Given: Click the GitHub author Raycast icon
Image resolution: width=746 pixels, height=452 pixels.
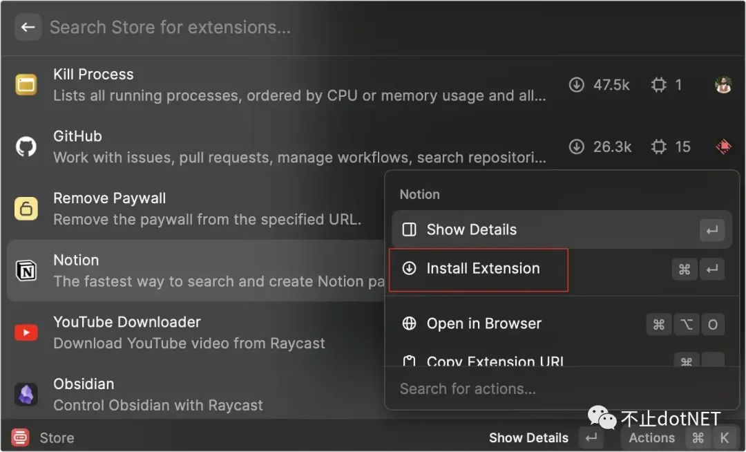Looking at the screenshot, I should pos(723,147).
